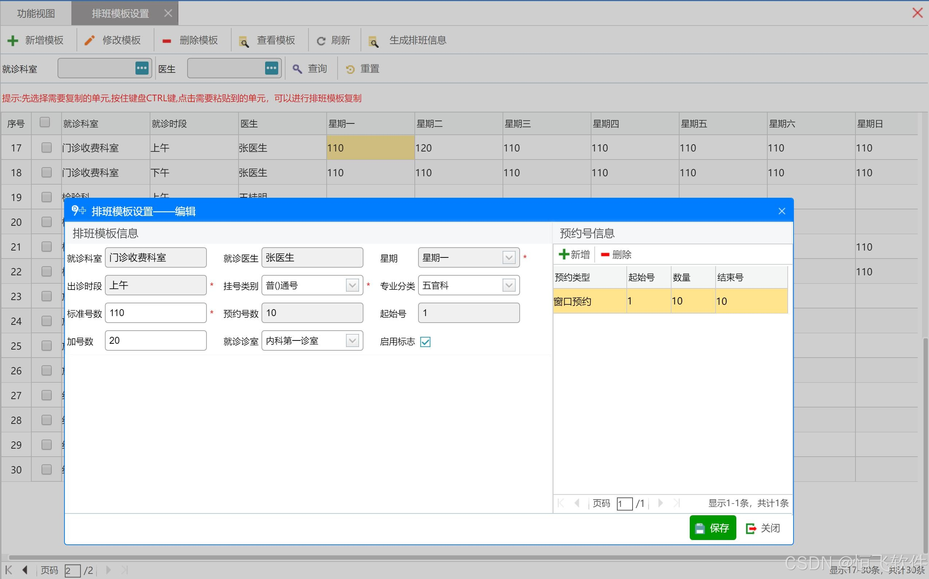Image resolution: width=929 pixels, height=579 pixels.
Task: Expand the 星期 dropdown showing 星期一
Action: 508,257
